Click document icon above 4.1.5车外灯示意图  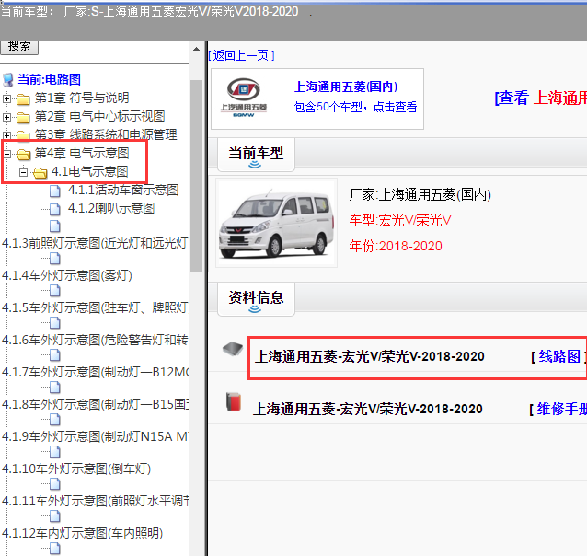pos(55,290)
